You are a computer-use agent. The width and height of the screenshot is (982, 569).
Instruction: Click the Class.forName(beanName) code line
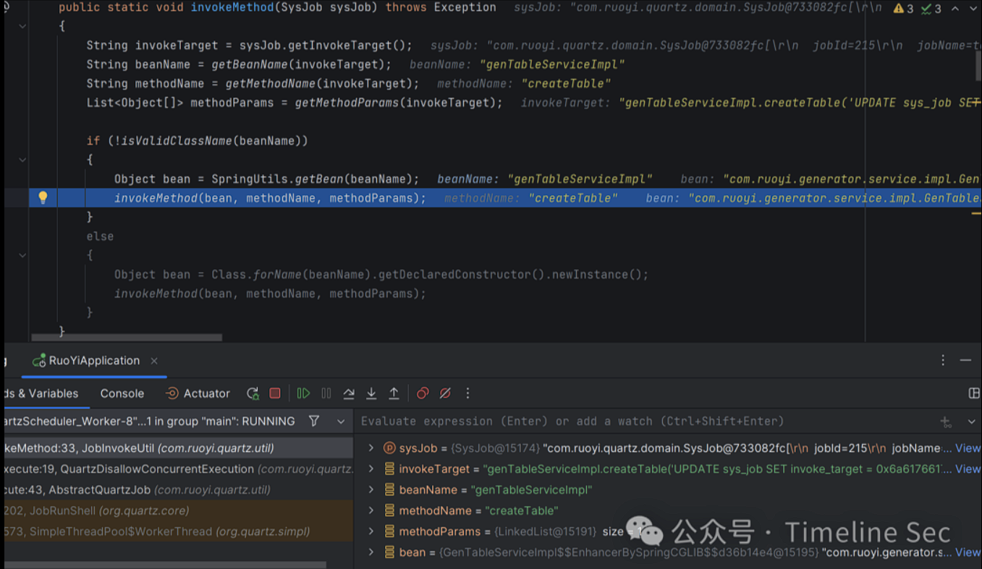tap(381, 275)
